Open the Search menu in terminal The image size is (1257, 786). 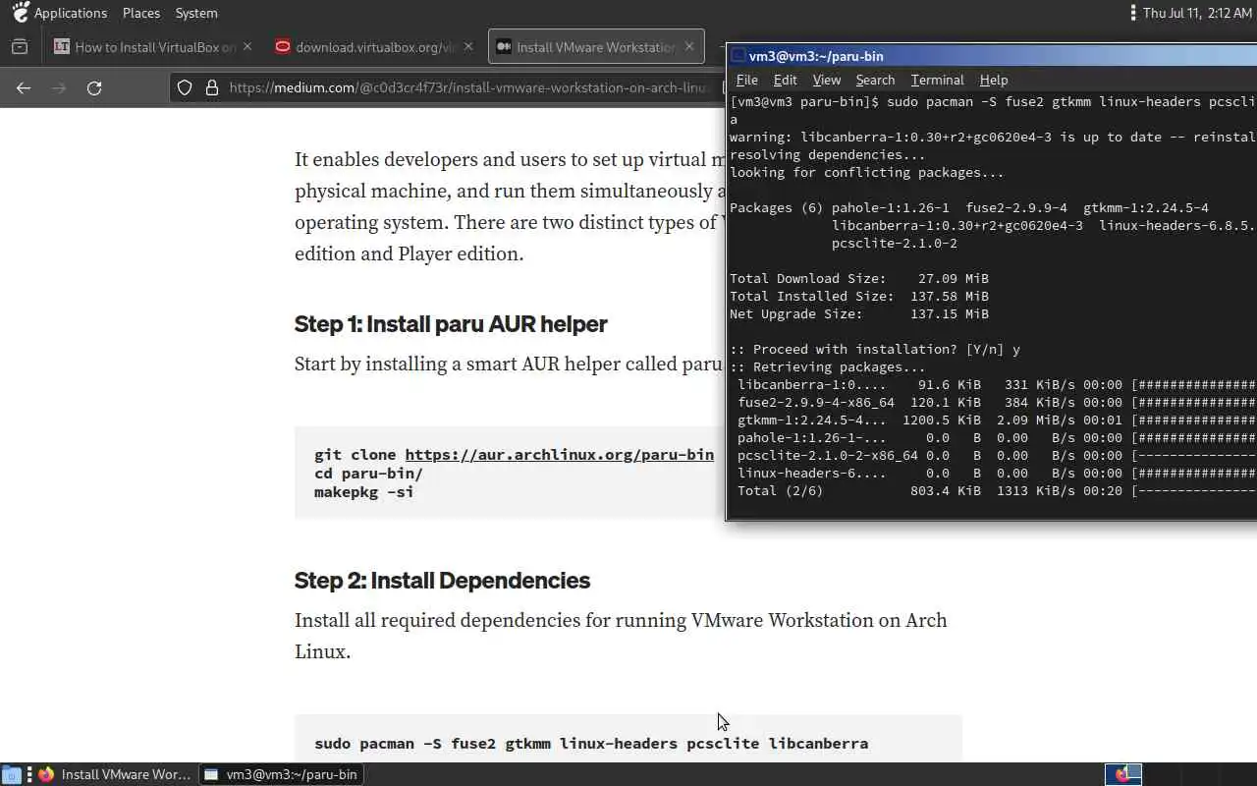[875, 80]
